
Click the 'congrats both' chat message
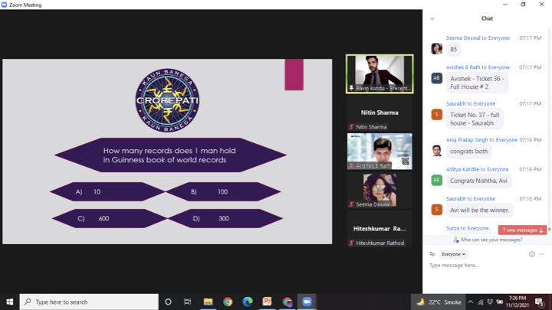point(469,152)
